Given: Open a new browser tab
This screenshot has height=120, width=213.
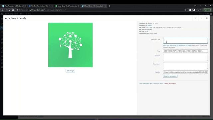Looking at the screenshot, I should click(x=109, y=6).
